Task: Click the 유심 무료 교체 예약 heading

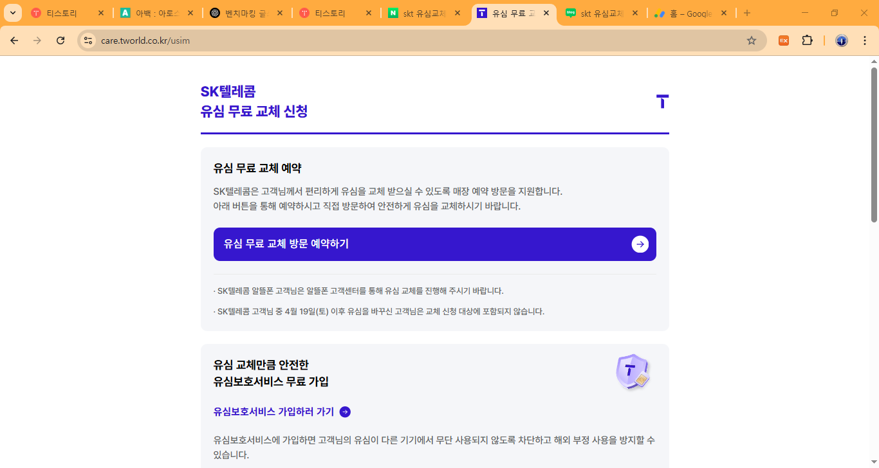Action: pos(257,168)
